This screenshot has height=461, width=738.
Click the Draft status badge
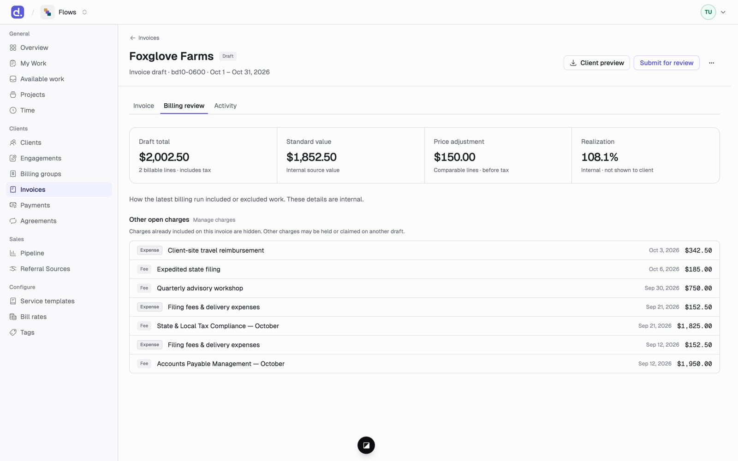(x=228, y=56)
